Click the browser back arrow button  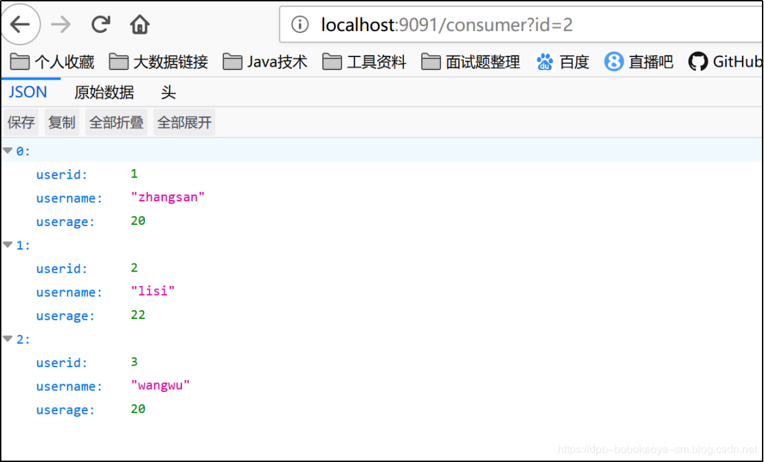pyautogui.click(x=21, y=24)
